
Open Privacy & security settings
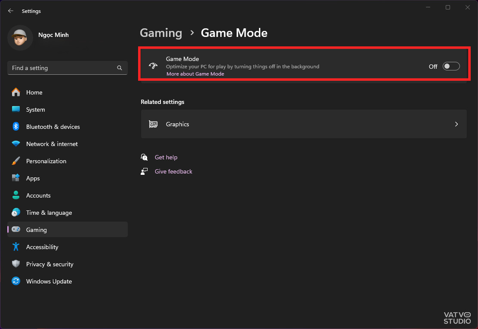[68, 264]
